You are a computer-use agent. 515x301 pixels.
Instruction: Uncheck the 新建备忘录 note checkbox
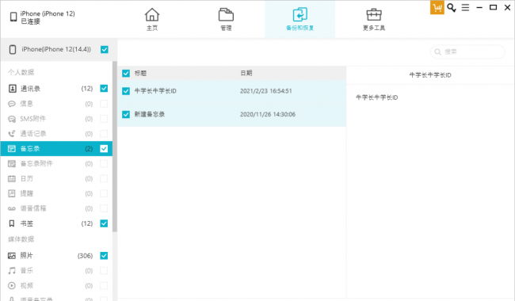pos(126,114)
